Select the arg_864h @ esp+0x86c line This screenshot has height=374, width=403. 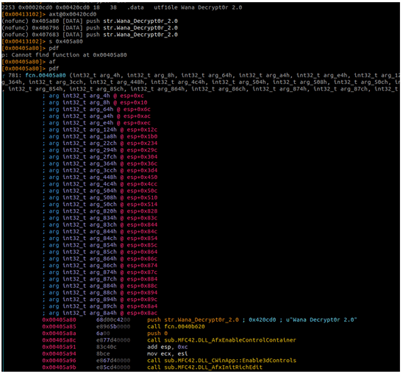pos(100,258)
